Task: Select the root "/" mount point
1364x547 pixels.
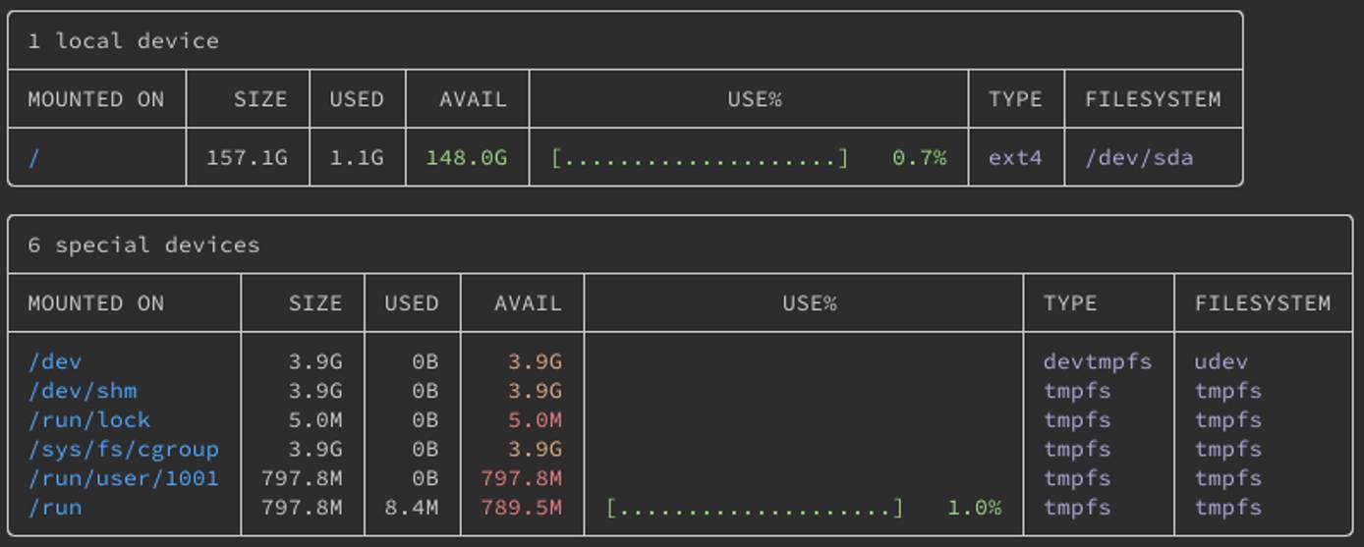Action: (x=34, y=158)
